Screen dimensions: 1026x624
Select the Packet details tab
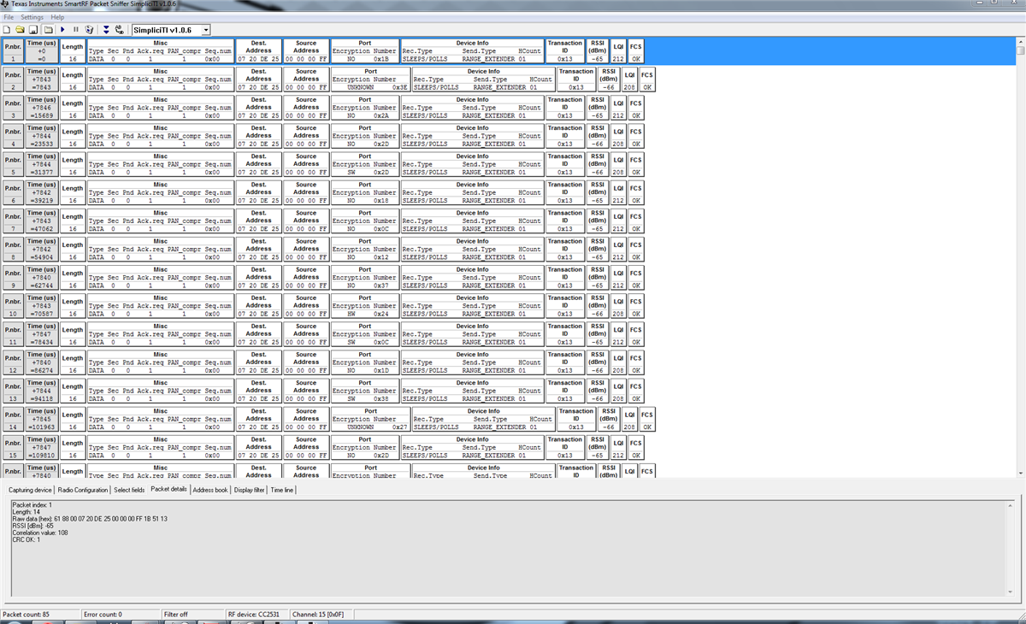pyautogui.click(x=168, y=489)
